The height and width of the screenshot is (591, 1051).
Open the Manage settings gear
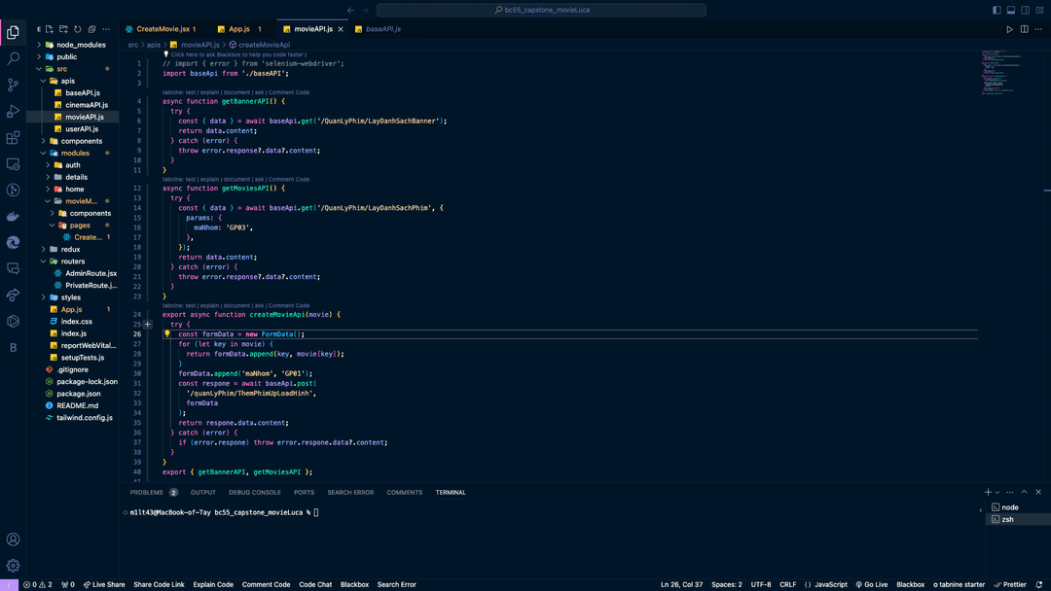pos(13,565)
